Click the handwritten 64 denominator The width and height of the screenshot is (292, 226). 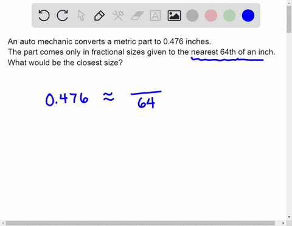coord(146,103)
